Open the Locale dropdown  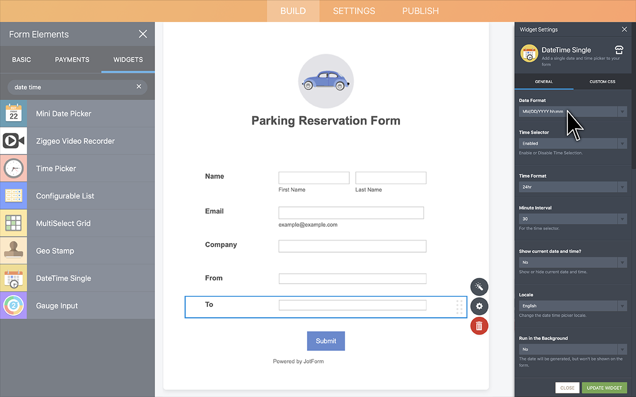click(572, 305)
